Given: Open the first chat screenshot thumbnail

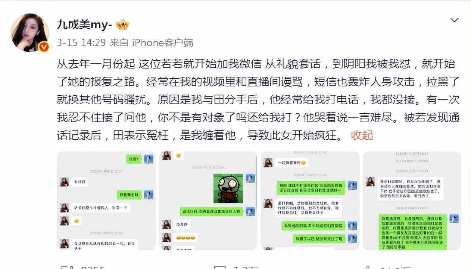Looking at the screenshot, I should (x=106, y=201).
